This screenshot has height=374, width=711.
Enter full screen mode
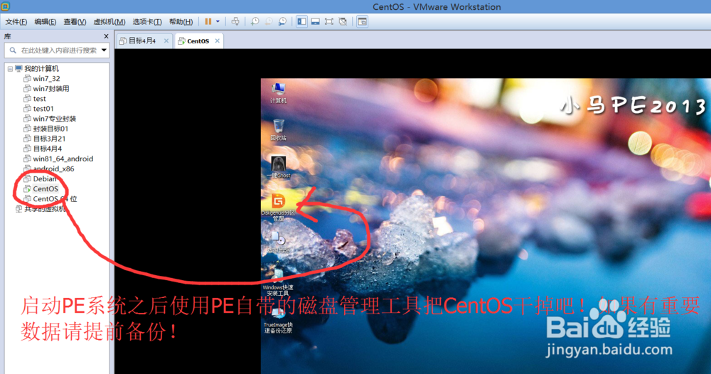[329, 21]
